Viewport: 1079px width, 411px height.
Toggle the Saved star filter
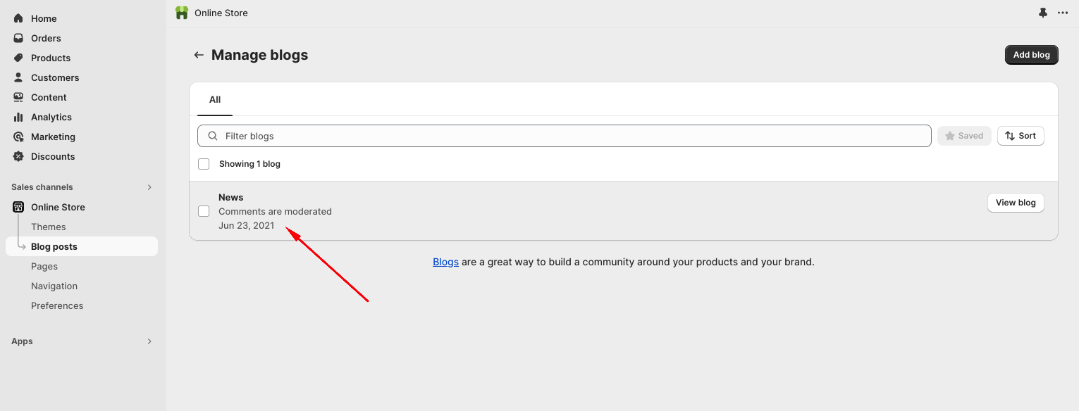tap(964, 135)
